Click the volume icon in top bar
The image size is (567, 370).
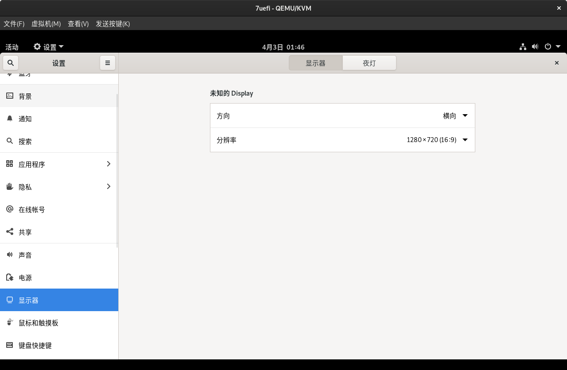[535, 46]
